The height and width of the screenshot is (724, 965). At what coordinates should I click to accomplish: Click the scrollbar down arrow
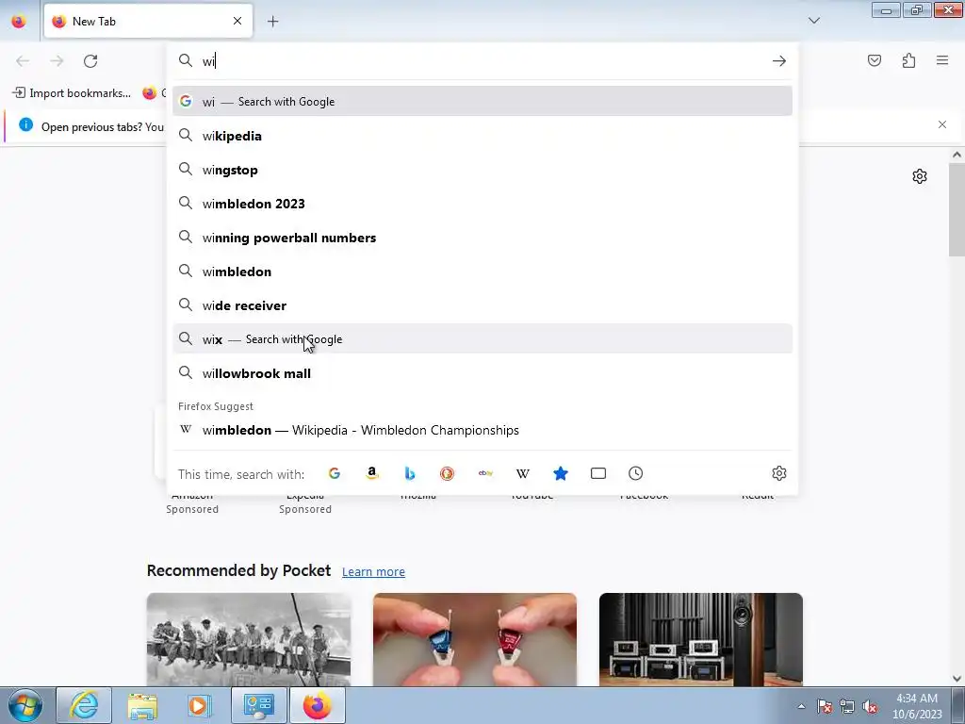click(957, 679)
